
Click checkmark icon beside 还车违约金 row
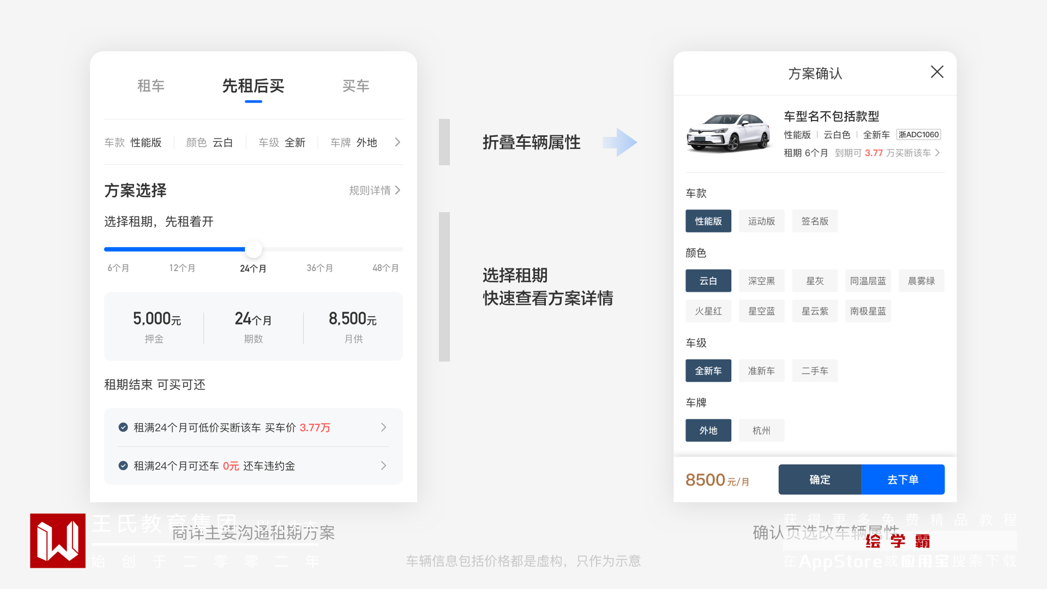123,466
